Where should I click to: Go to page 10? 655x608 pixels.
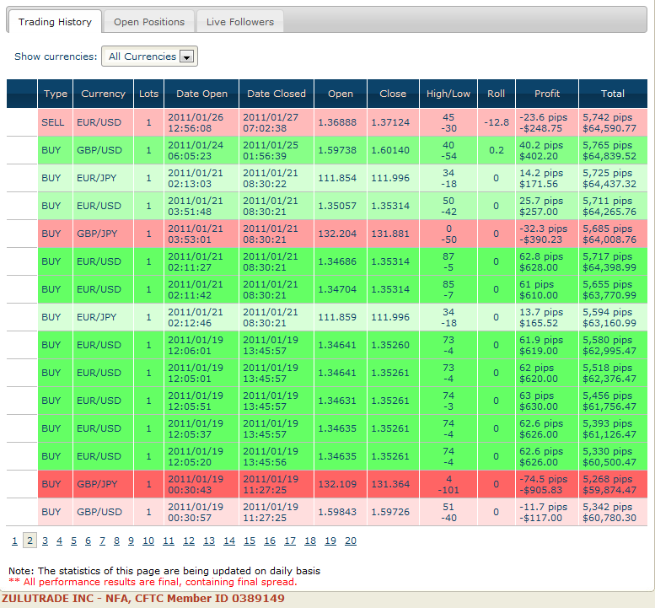click(148, 541)
